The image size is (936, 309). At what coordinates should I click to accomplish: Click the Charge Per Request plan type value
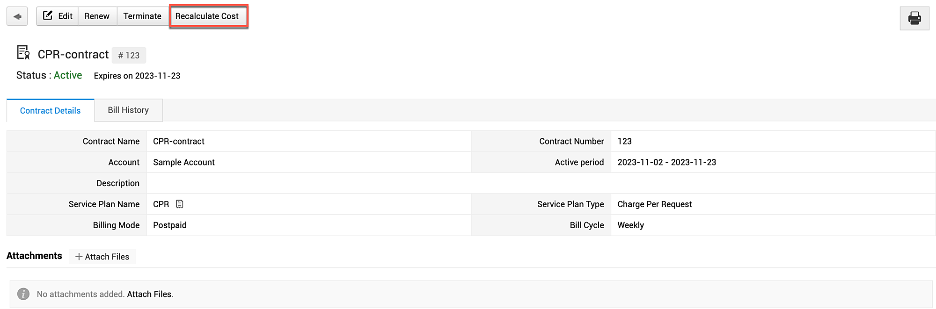(x=654, y=204)
